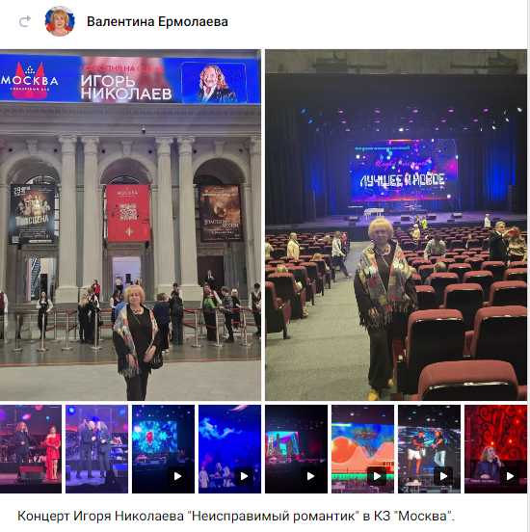Click the Лучшее и новое stage screen
The width and height of the screenshot is (530, 532).
403,171
